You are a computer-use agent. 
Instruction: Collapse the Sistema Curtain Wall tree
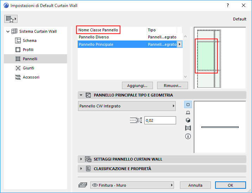(8, 31)
